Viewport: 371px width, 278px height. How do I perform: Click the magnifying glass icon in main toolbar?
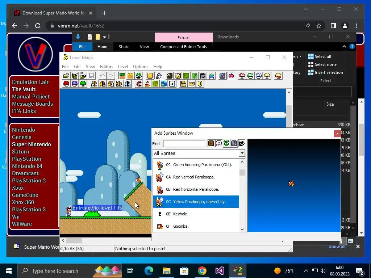point(222,76)
